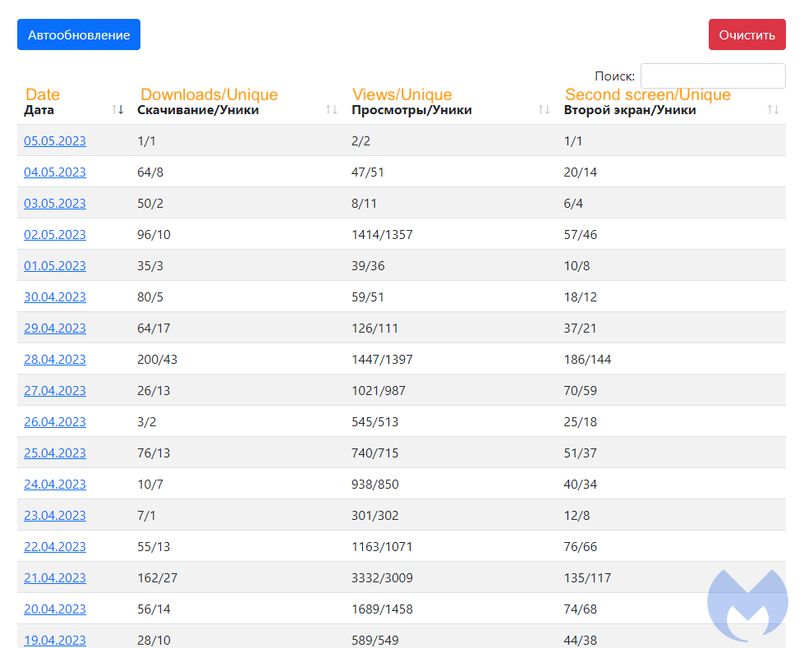Follow the 24.04.2023 date link
Viewport: 804px width, 648px height.
coord(55,485)
